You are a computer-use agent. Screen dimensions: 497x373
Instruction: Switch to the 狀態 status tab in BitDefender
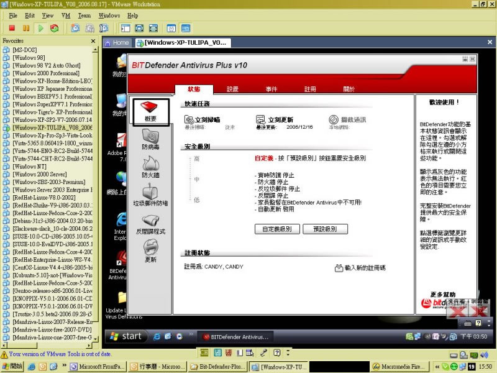tap(194, 89)
